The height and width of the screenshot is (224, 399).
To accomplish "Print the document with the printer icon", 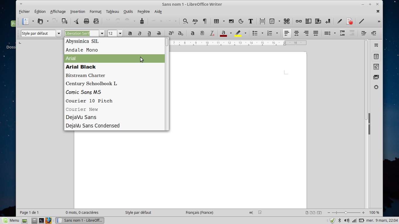I will (x=86, y=21).
